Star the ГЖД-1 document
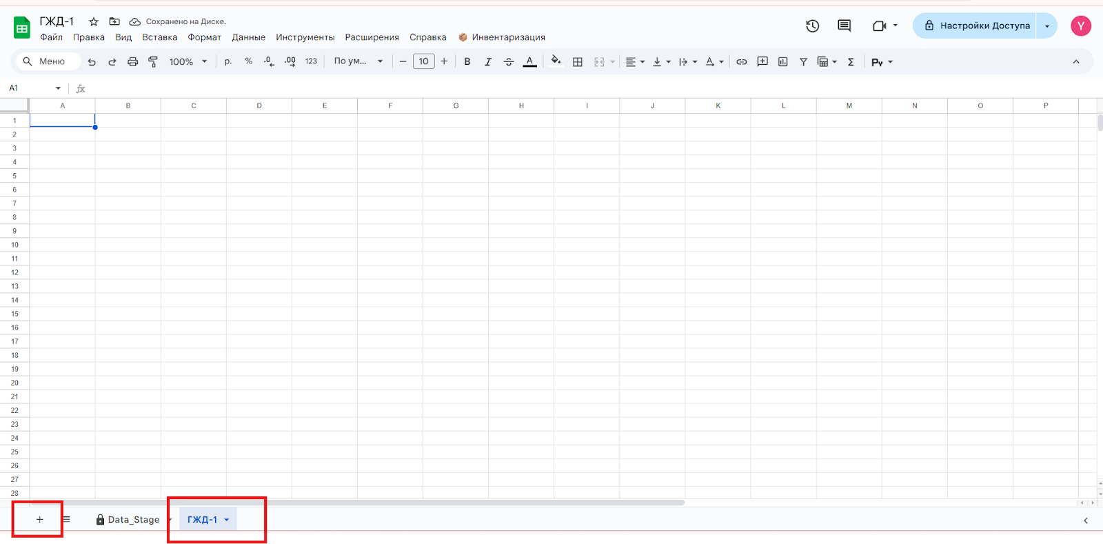Viewport: 1103px width, 544px height. point(94,21)
